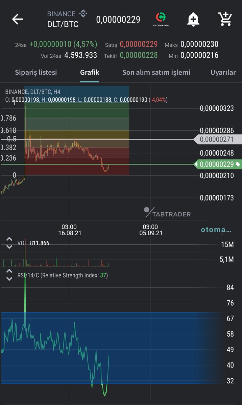Go back using the arrow icon
242x405 pixels.
[x=17, y=19]
